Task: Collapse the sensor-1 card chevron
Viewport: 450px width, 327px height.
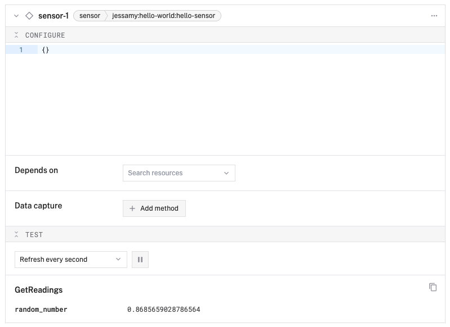Action: [16, 16]
